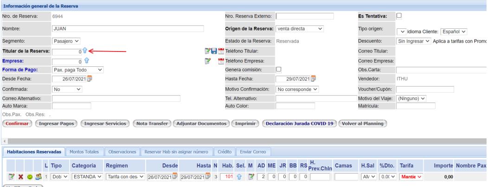
Task: Click the horizontal scrollbar left arrow
Action: click(x=4, y=141)
